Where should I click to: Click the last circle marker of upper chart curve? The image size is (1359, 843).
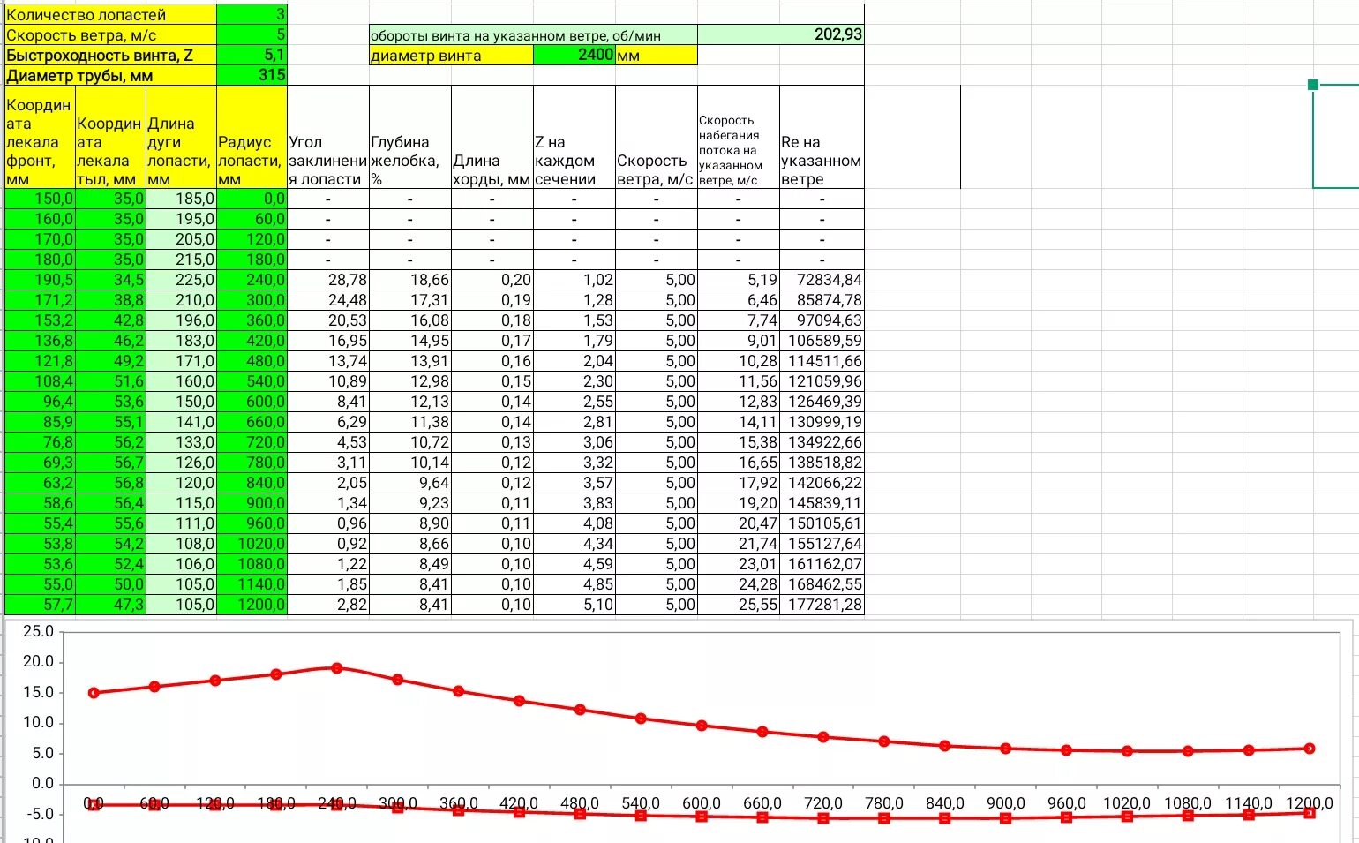[1310, 749]
